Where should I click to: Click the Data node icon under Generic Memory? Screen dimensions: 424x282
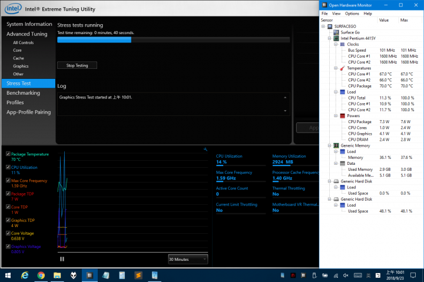[x=342, y=163]
